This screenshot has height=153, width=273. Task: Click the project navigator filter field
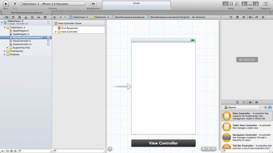click(34, 151)
